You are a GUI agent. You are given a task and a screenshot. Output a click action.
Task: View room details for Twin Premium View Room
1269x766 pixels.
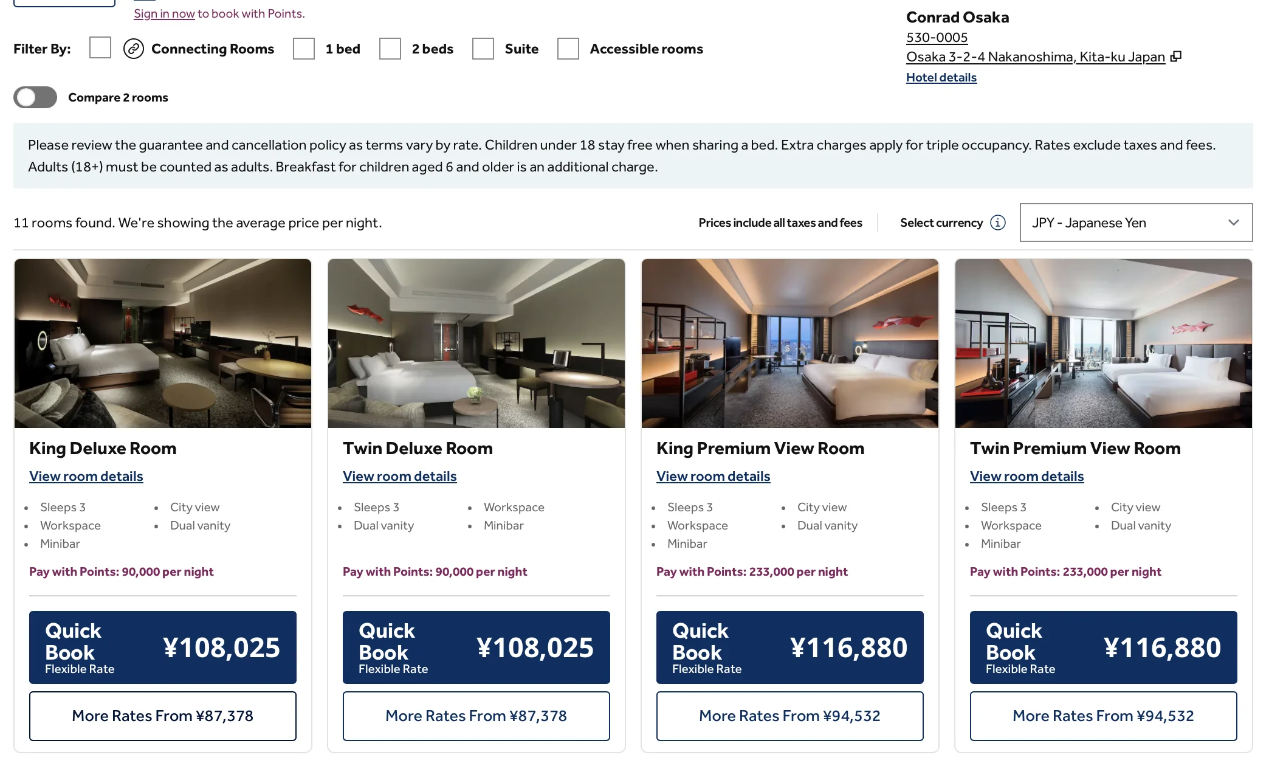[x=1027, y=476]
